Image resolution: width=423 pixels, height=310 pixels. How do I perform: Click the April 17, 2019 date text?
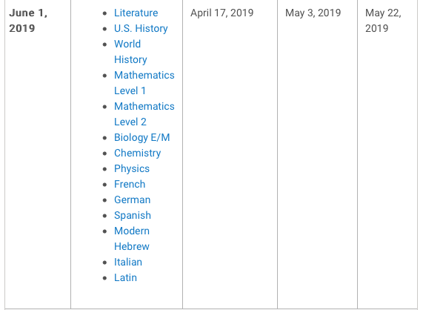point(222,13)
